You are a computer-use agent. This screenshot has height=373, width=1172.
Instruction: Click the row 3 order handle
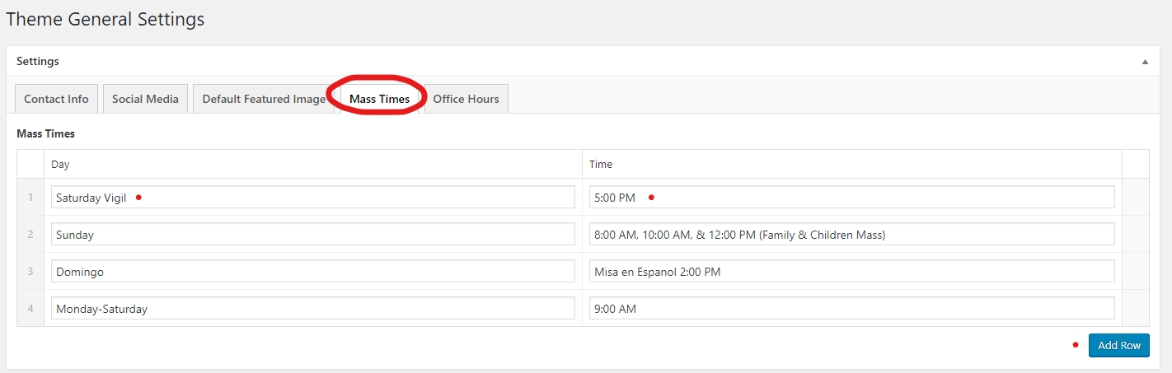[30, 272]
